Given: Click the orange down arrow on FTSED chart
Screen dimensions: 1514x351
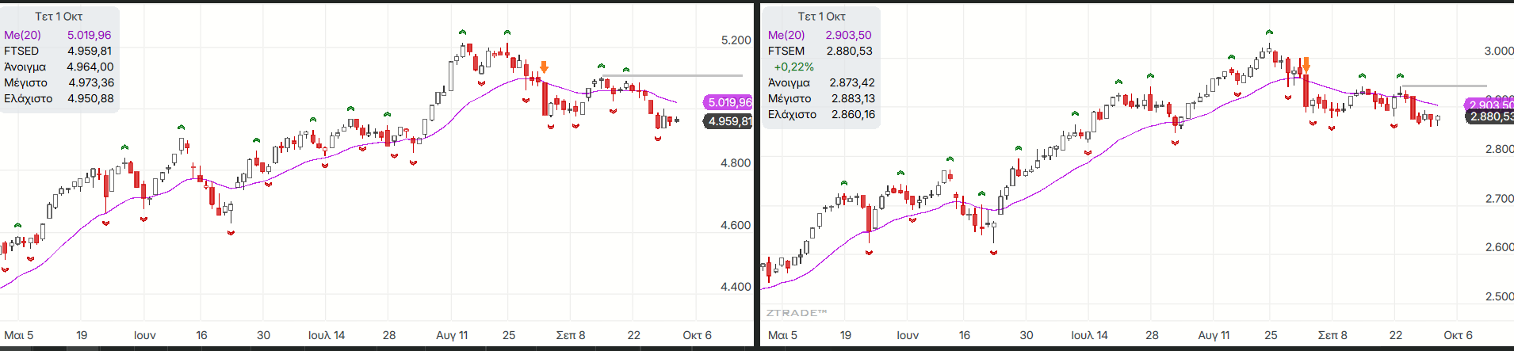Looking at the screenshot, I should coord(544,67).
